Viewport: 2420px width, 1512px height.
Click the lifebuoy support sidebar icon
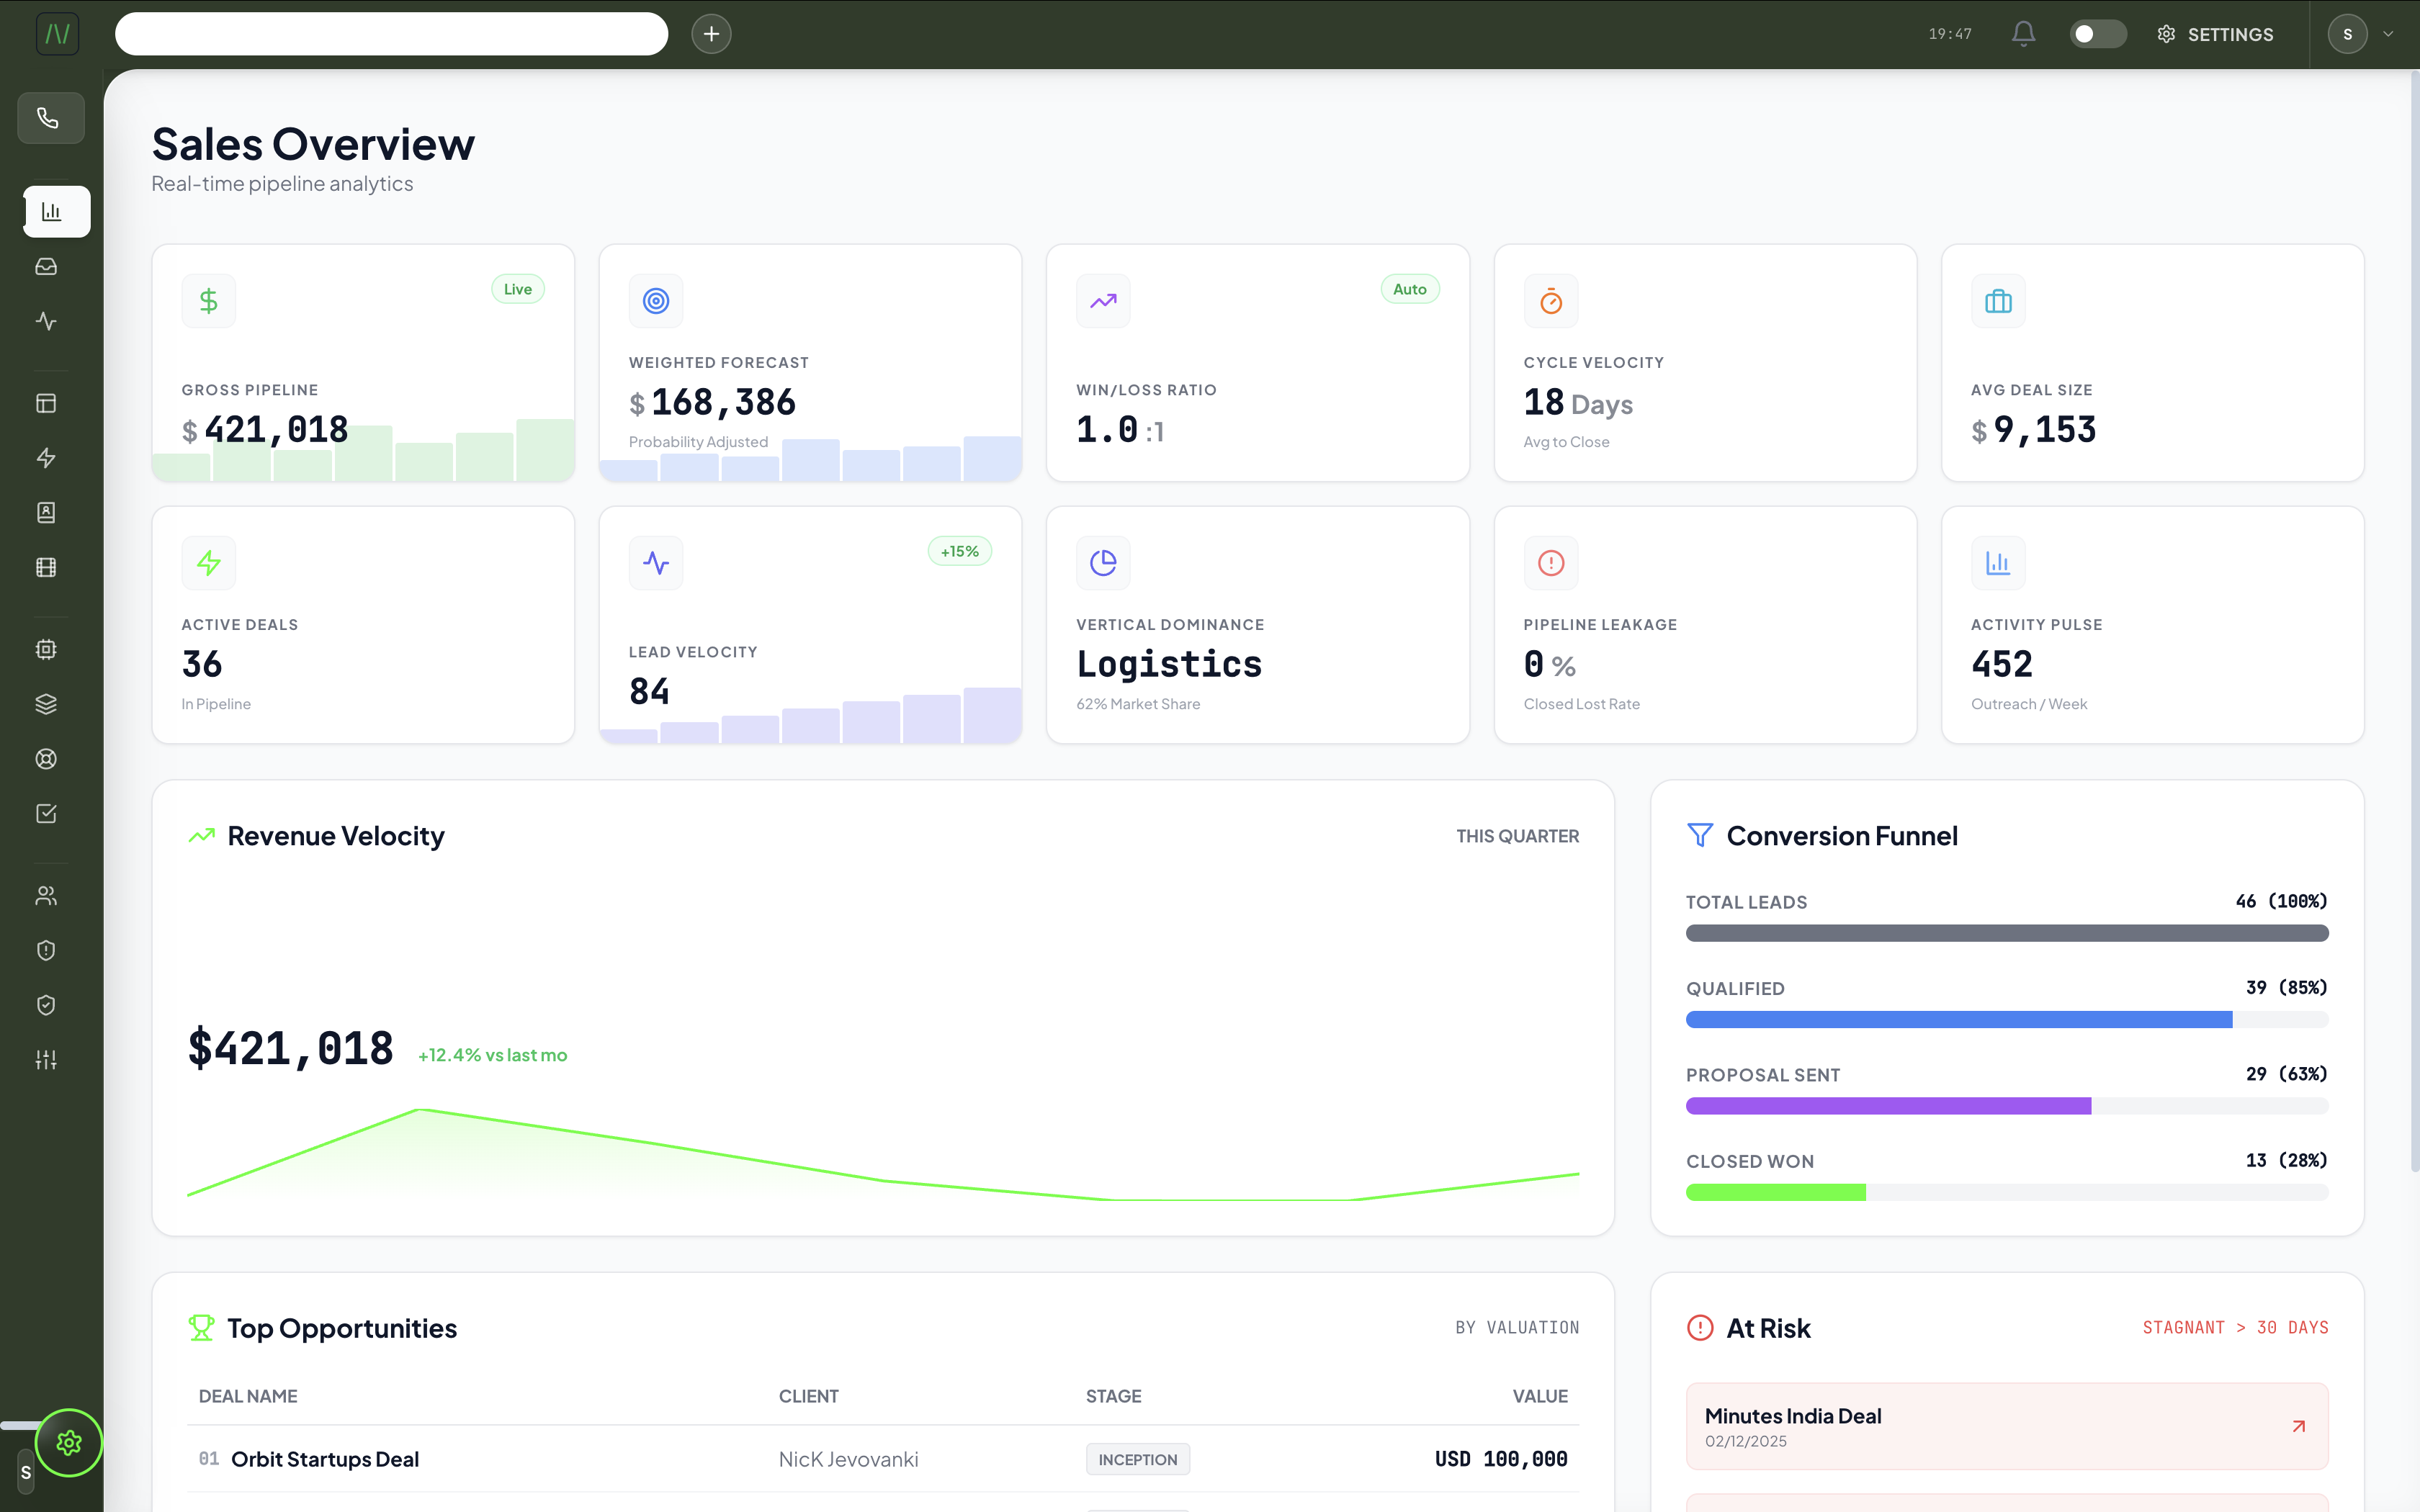point(46,759)
